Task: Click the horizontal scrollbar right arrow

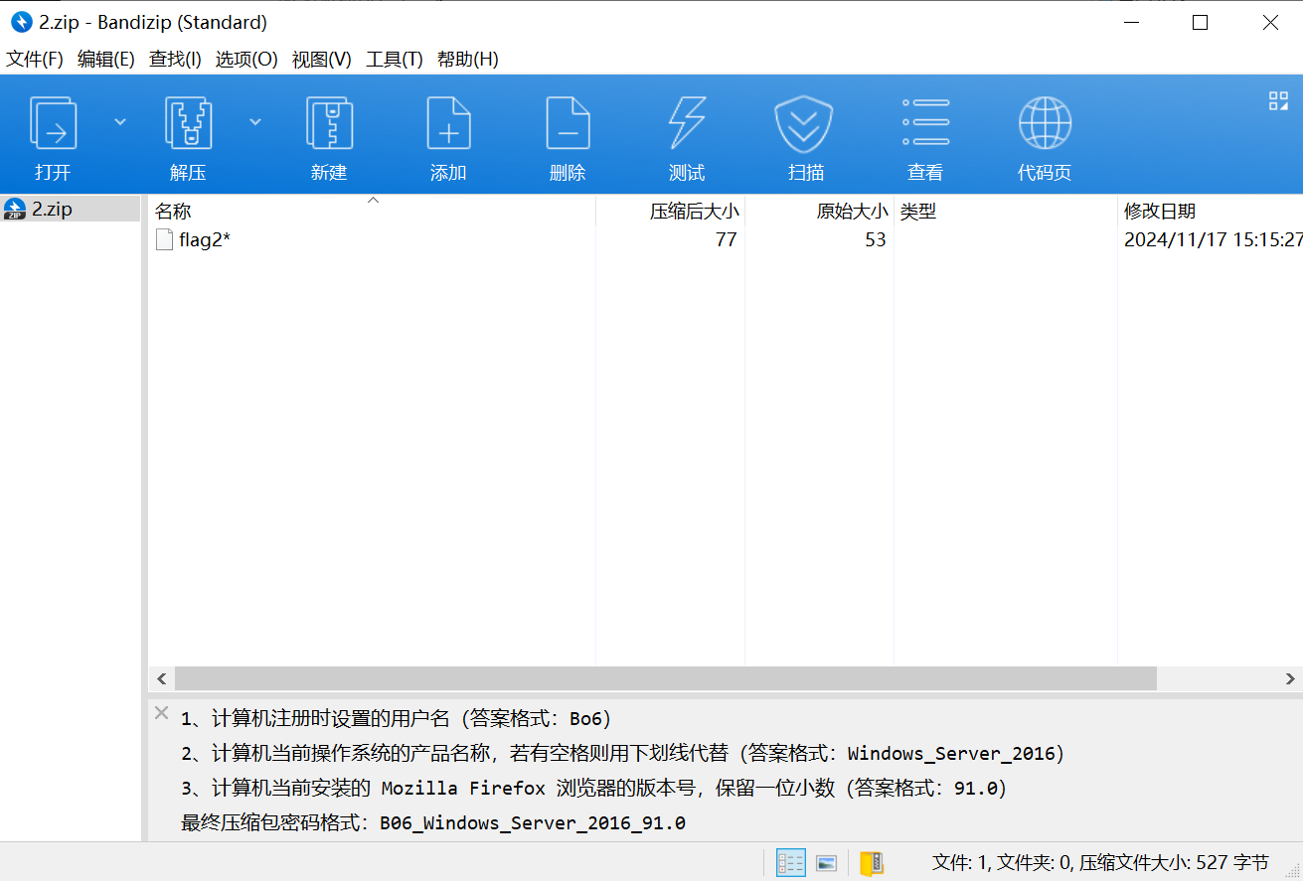Action: pyautogui.click(x=1290, y=679)
